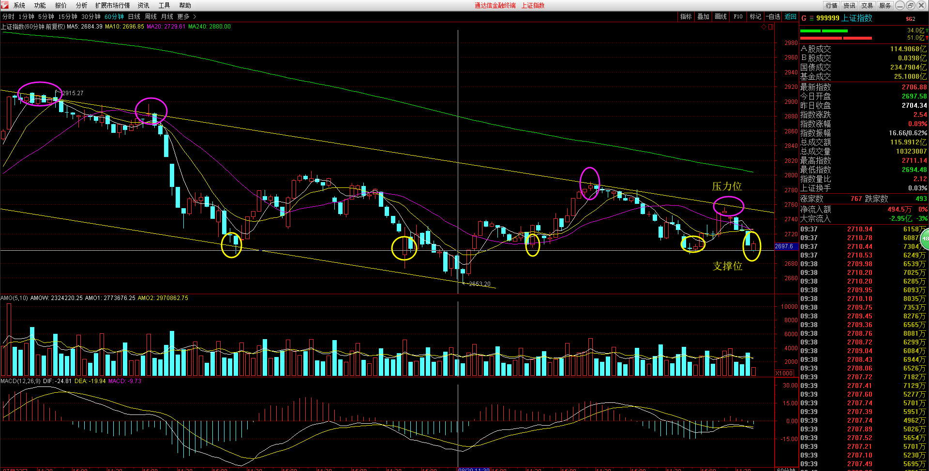
Task: Click the 支撑位 support annotation
Action: [x=728, y=266]
